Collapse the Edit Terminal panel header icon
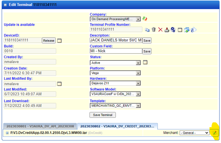The height and width of the screenshot is (143, 221). coord(5,5)
